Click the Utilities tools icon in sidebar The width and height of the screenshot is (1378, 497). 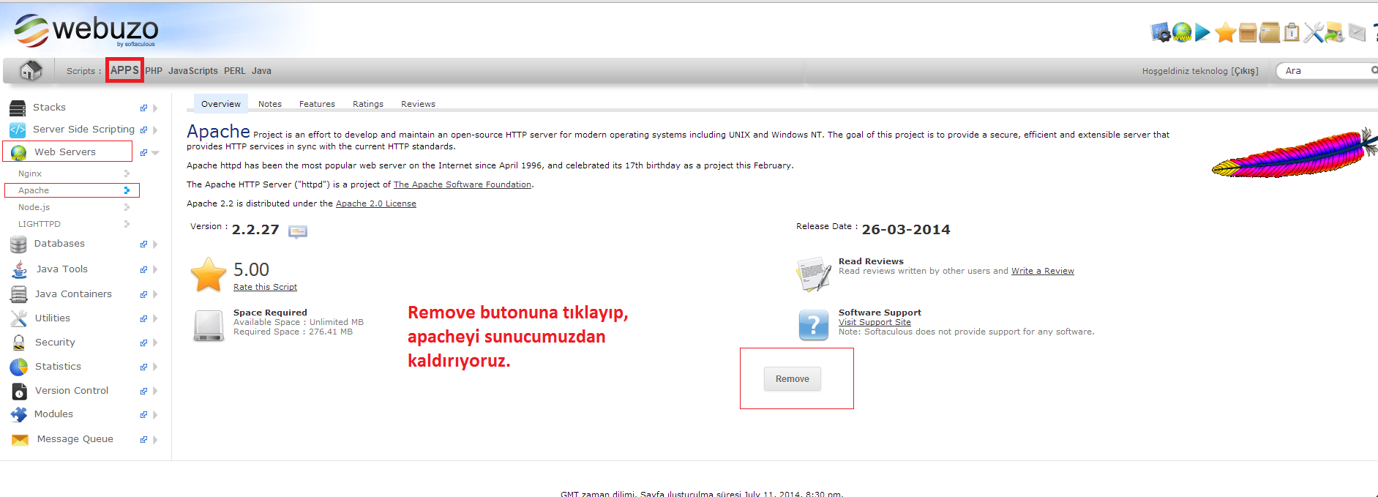(x=19, y=318)
